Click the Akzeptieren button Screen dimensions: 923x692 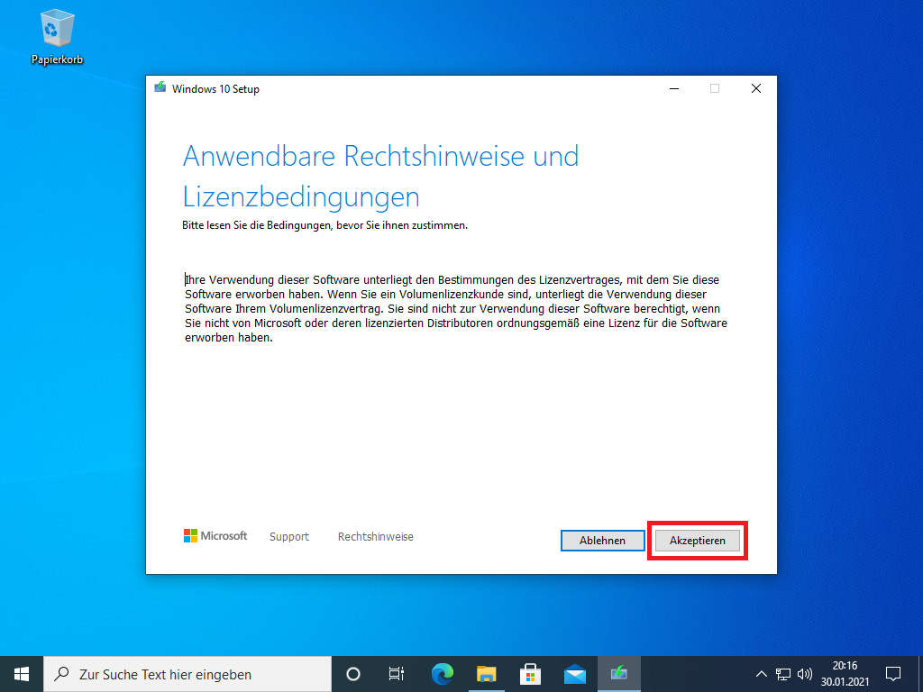point(697,541)
